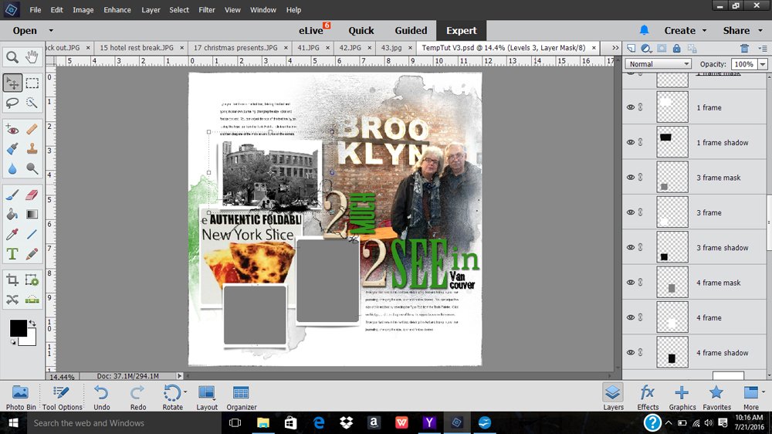Select the Pencil tool
772x434 pixels.
(32, 254)
